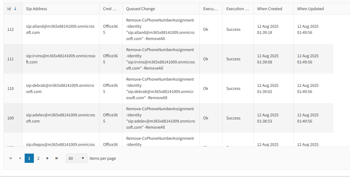
Task: Select sip:irvins address cell
Action: click(60, 59)
